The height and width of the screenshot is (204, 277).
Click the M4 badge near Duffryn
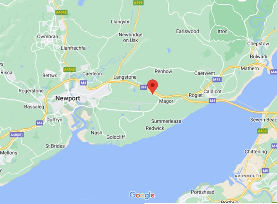(40, 123)
